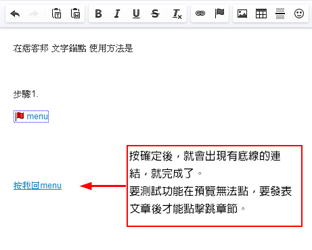
Task: Click the greyed Redo arrow icon
Action: point(34,14)
